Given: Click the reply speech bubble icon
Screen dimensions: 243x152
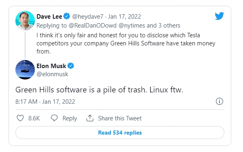Looking at the screenshot, I should [54, 118].
